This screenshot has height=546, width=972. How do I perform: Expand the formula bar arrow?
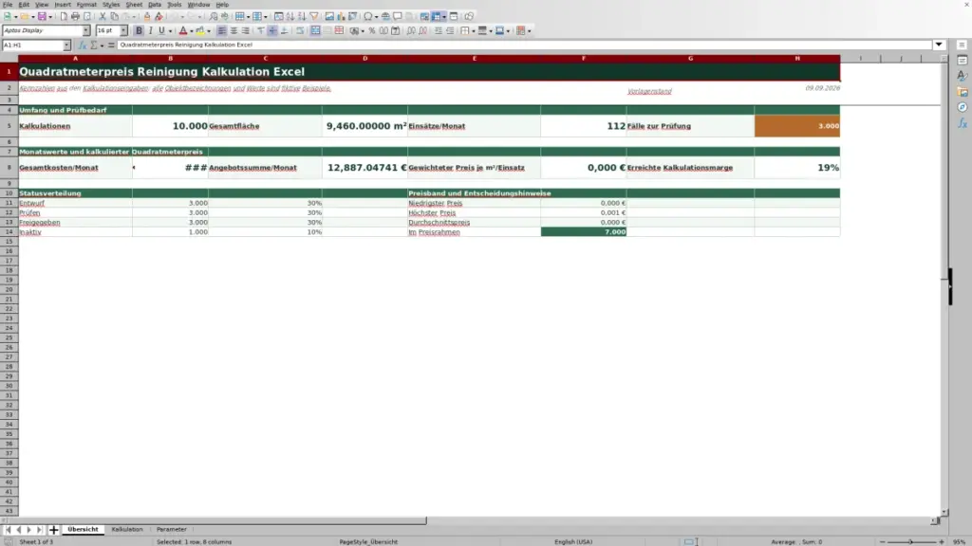point(939,45)
